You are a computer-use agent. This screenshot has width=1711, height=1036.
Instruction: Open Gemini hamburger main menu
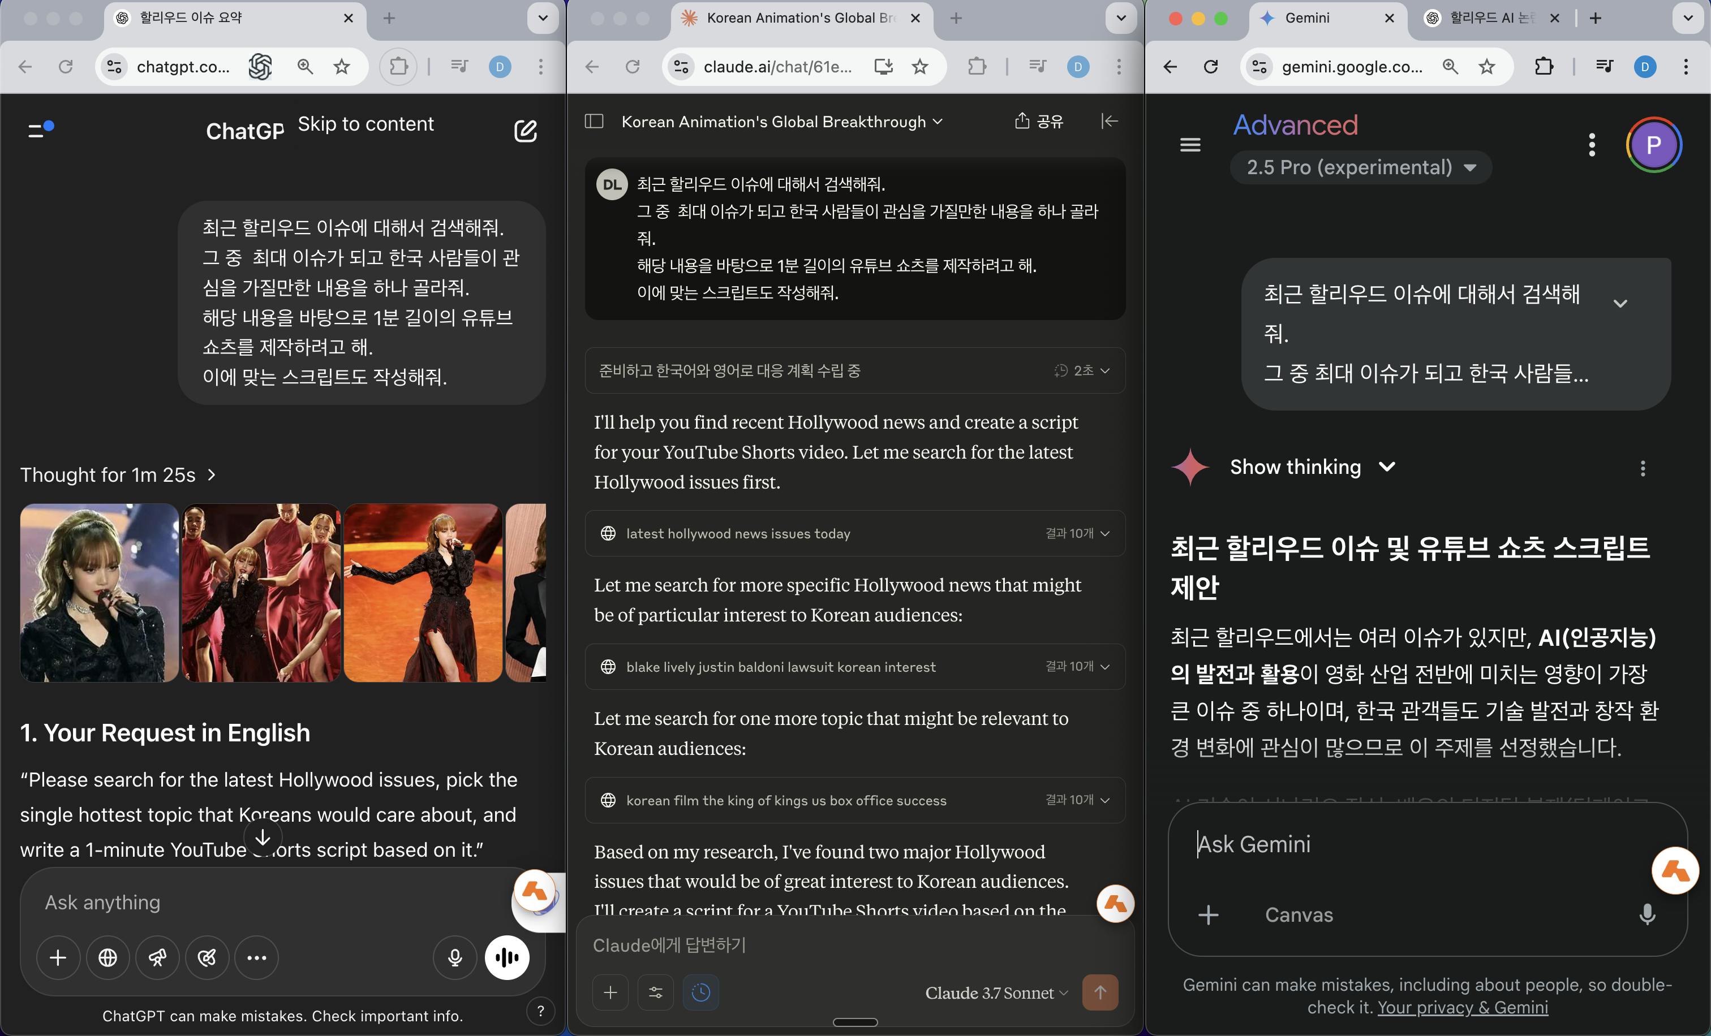(1190, 145)
